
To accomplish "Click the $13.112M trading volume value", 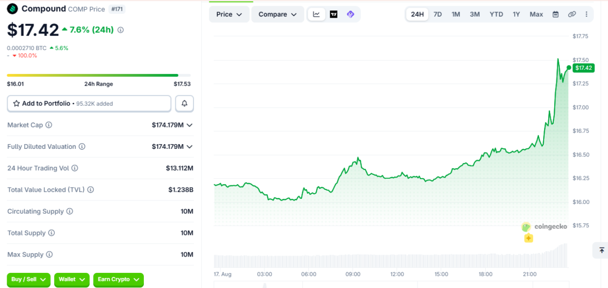I will tap(179, 168).
